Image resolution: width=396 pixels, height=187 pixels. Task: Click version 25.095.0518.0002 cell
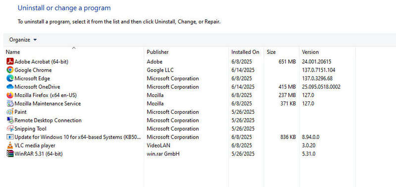point(321,87)
